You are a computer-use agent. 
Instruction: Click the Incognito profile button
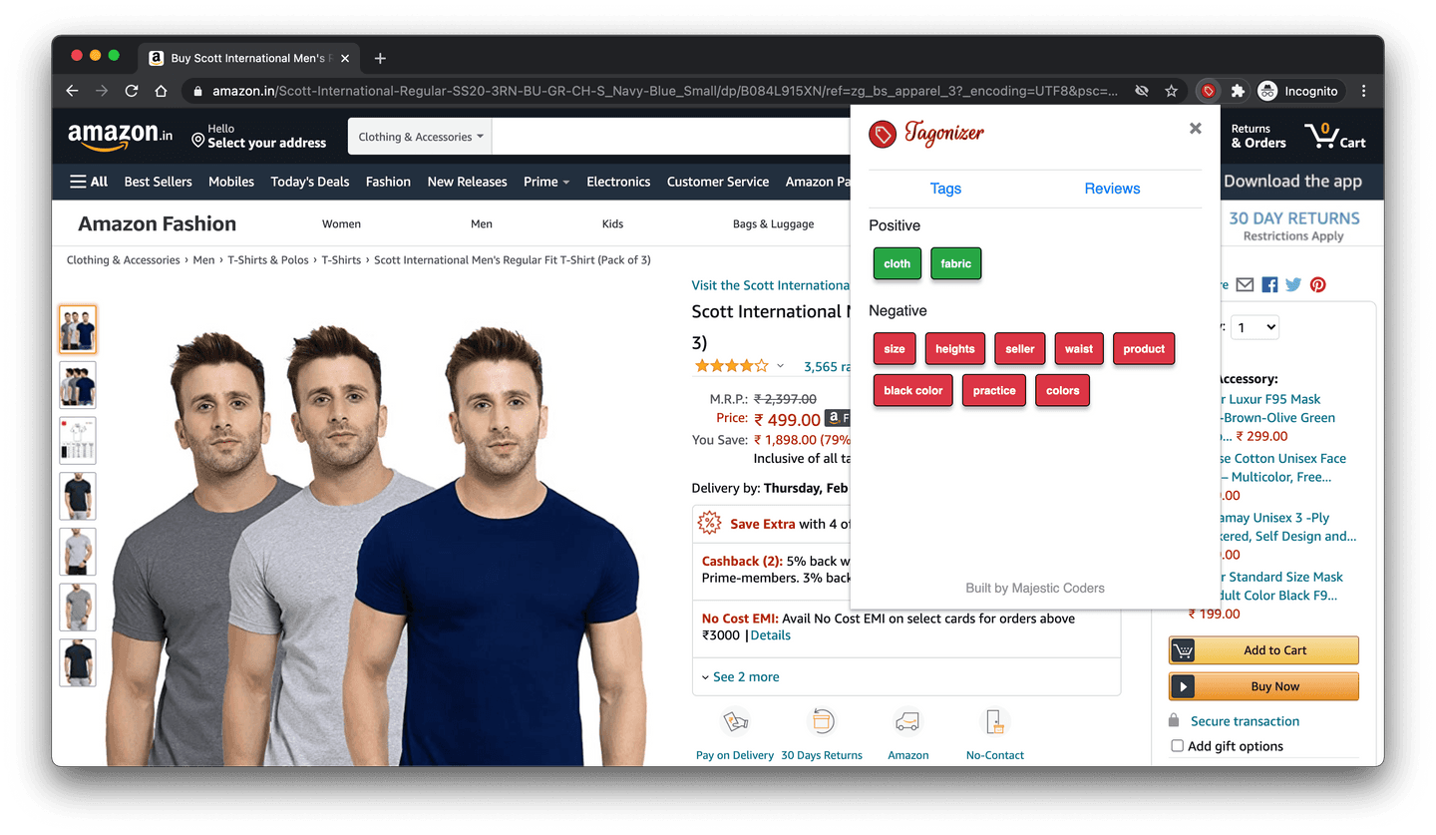pyautogui.click(x=1298, y=91)
